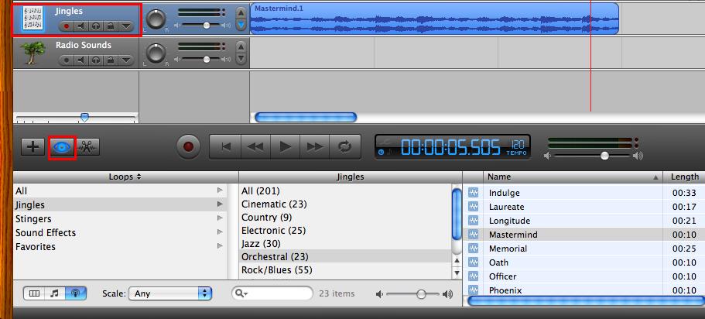Select All (201) jingles category
Screen dimensions: 705x319
(x=345, y=190)
